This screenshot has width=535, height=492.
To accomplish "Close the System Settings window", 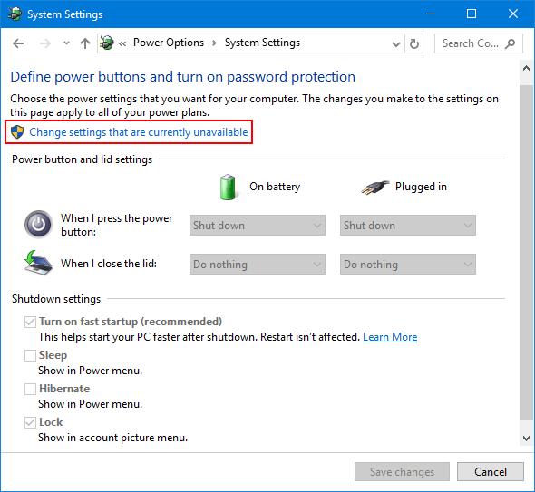I will coord(513,14).
